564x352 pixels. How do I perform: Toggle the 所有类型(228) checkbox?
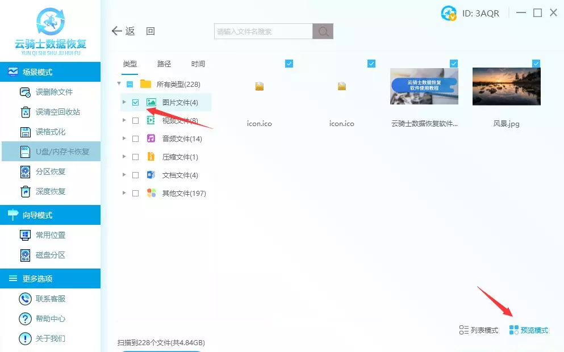[x=130, y=85]
